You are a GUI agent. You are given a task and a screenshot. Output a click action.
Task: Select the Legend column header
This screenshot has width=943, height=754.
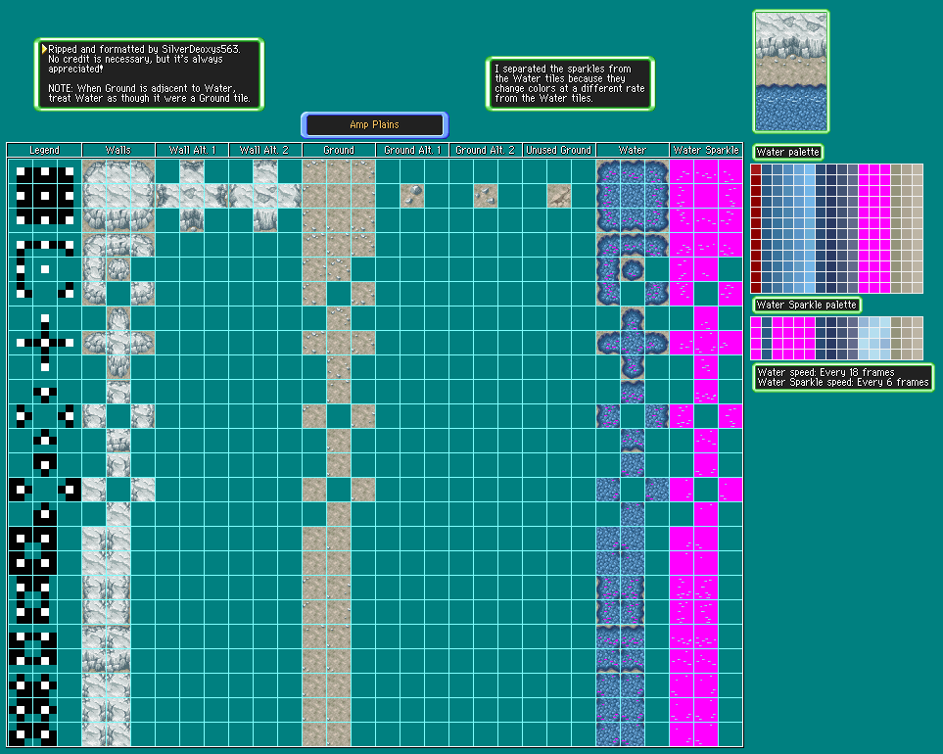point(44,150)
